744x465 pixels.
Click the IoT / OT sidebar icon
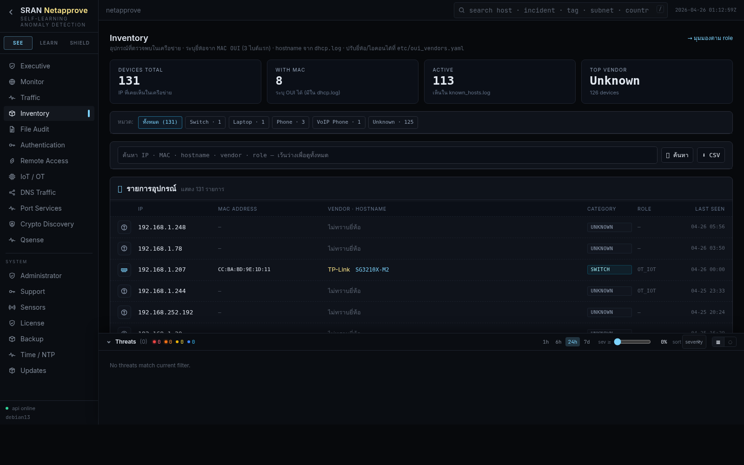point(12,177)
